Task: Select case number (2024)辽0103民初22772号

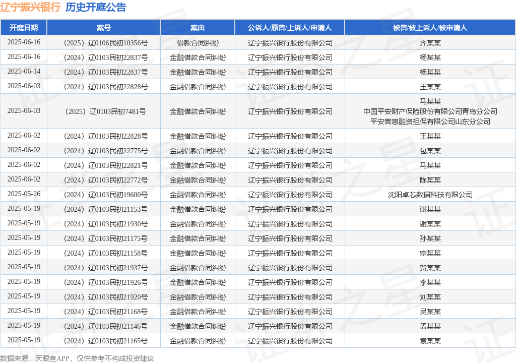Action: (105, 180)
